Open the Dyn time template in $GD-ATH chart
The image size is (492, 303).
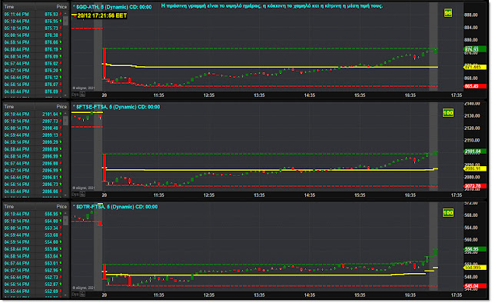click(75, 94)
